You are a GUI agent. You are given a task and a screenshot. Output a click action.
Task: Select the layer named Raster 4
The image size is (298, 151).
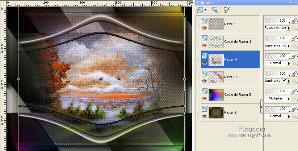230,59
